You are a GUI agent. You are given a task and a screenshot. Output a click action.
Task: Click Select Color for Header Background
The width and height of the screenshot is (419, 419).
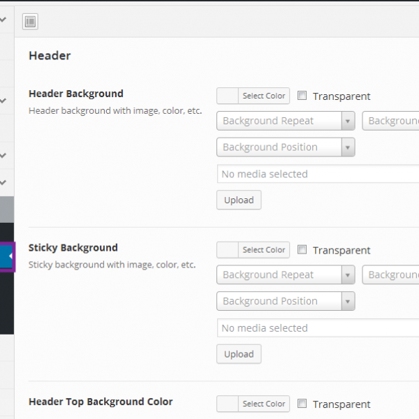coord(263,96)
